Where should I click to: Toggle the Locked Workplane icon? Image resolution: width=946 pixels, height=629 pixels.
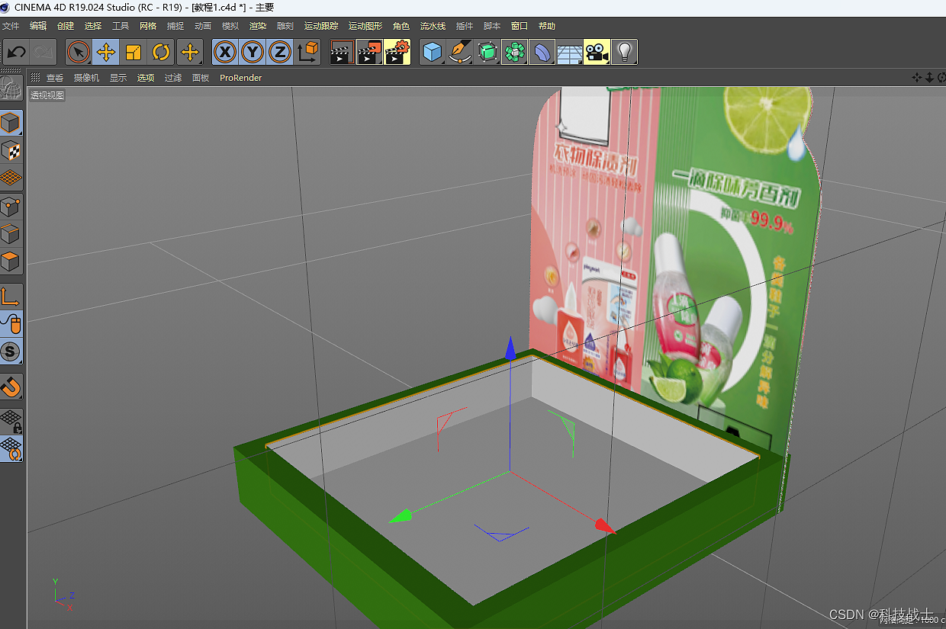pyautogui.click(x=11, y=420)
